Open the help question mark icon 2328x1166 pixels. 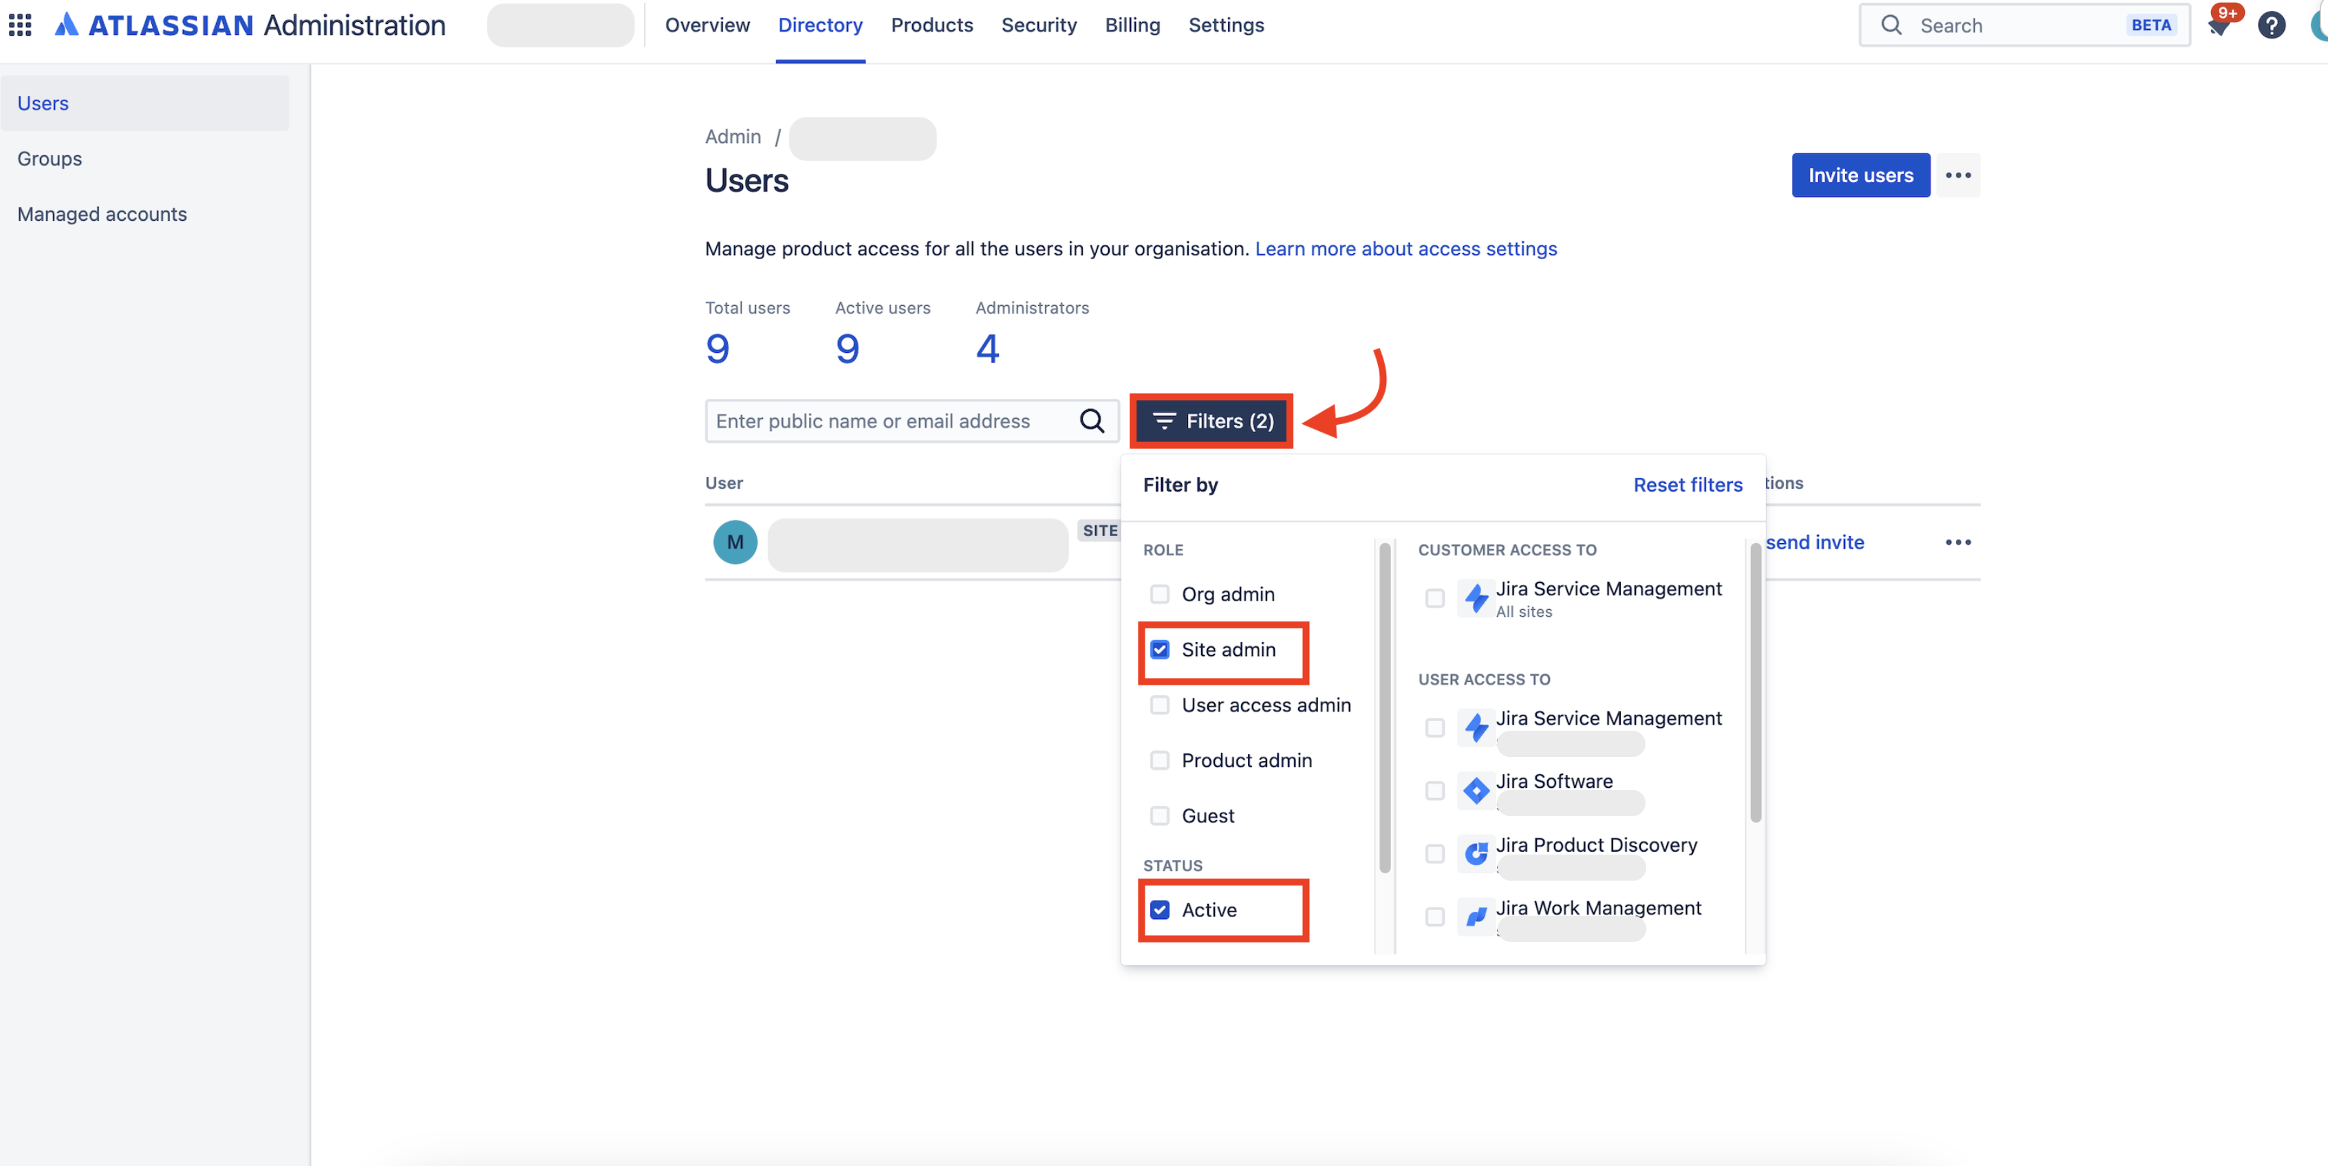coord(2271,24)
